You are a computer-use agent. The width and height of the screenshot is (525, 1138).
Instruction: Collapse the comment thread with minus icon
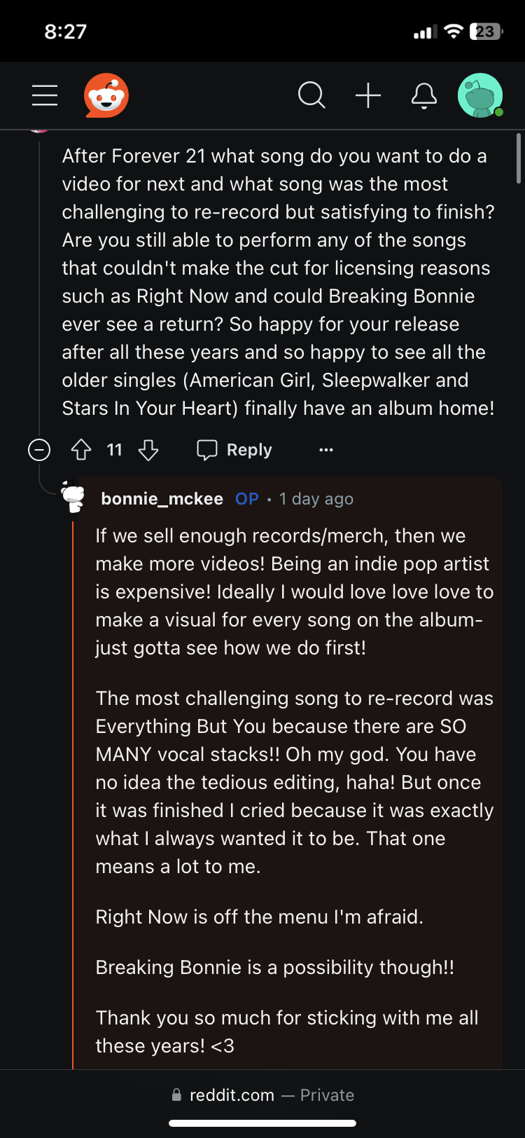(39, 450)
